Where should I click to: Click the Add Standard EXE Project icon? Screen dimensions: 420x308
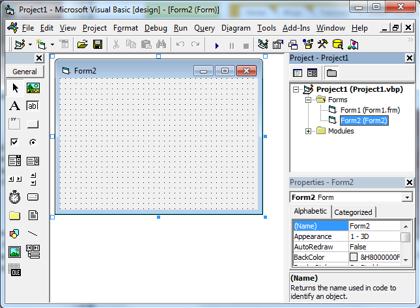pos(20,44)
